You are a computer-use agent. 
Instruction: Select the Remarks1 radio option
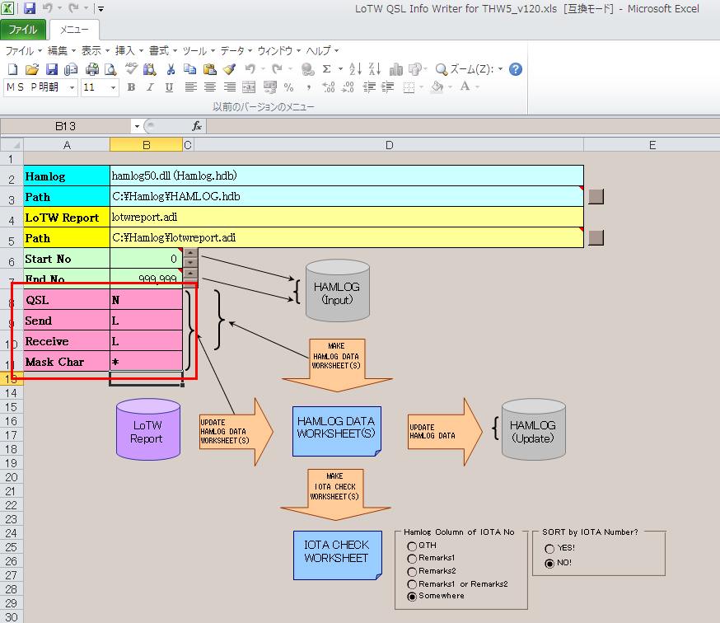[x=412, y=558]
